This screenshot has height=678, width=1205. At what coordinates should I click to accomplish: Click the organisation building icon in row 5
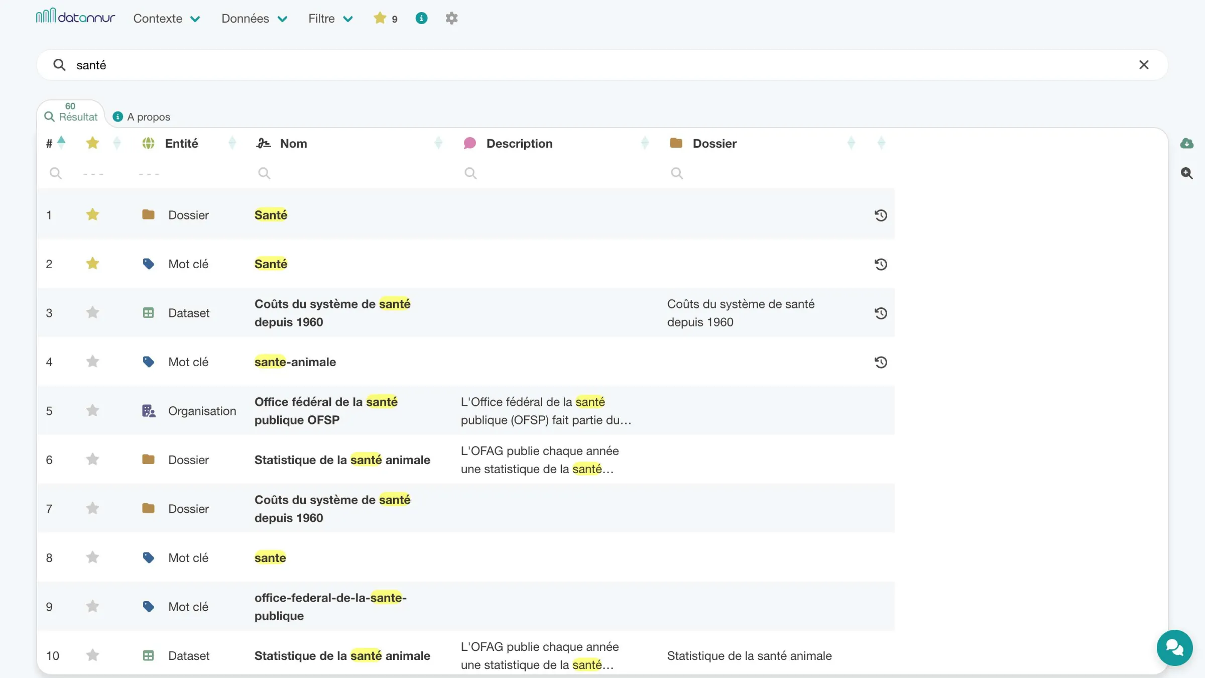click(x=149, y=411)
